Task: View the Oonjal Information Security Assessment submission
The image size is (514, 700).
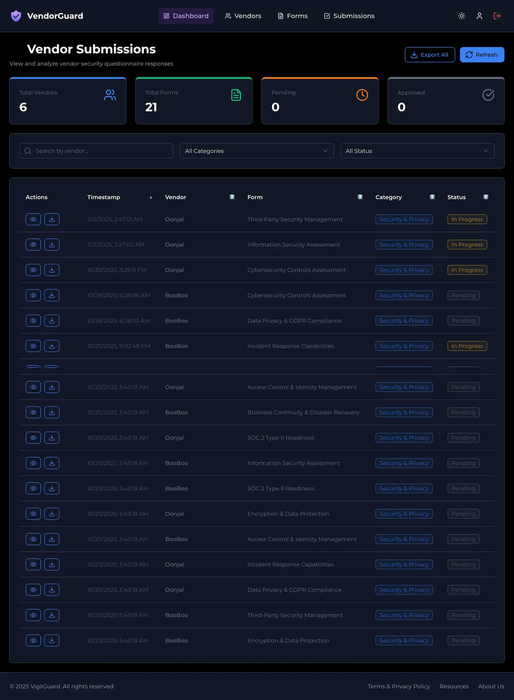Action: pyautogui.click(x=33, y=245)
